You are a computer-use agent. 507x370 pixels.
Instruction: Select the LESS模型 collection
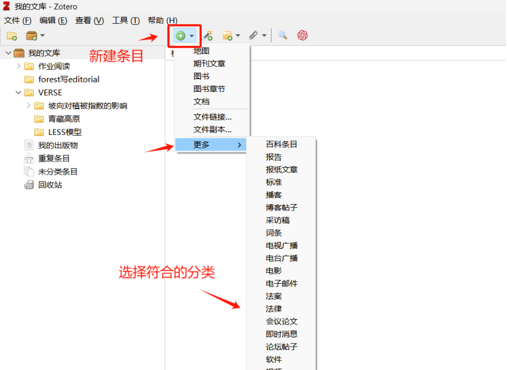pyautogui.click(x=65, y=132)
